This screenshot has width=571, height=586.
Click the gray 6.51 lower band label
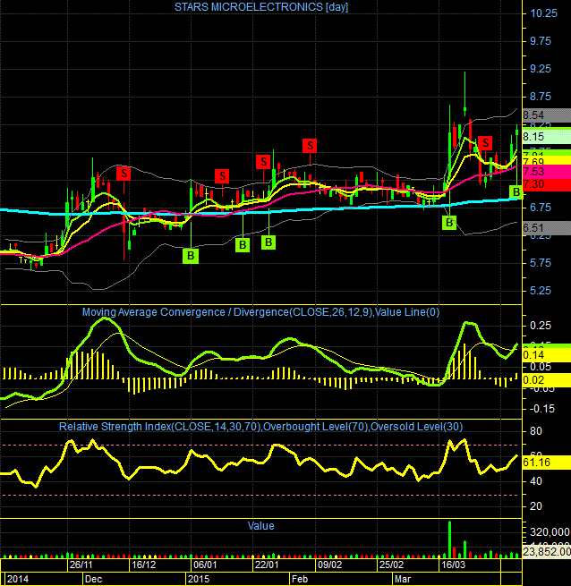tap(547, 228)
